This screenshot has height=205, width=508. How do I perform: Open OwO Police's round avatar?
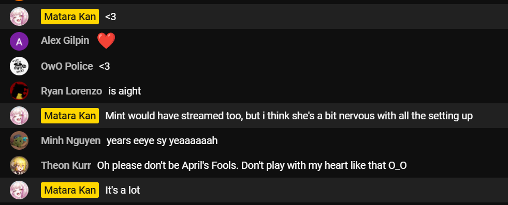coord(19,66)
